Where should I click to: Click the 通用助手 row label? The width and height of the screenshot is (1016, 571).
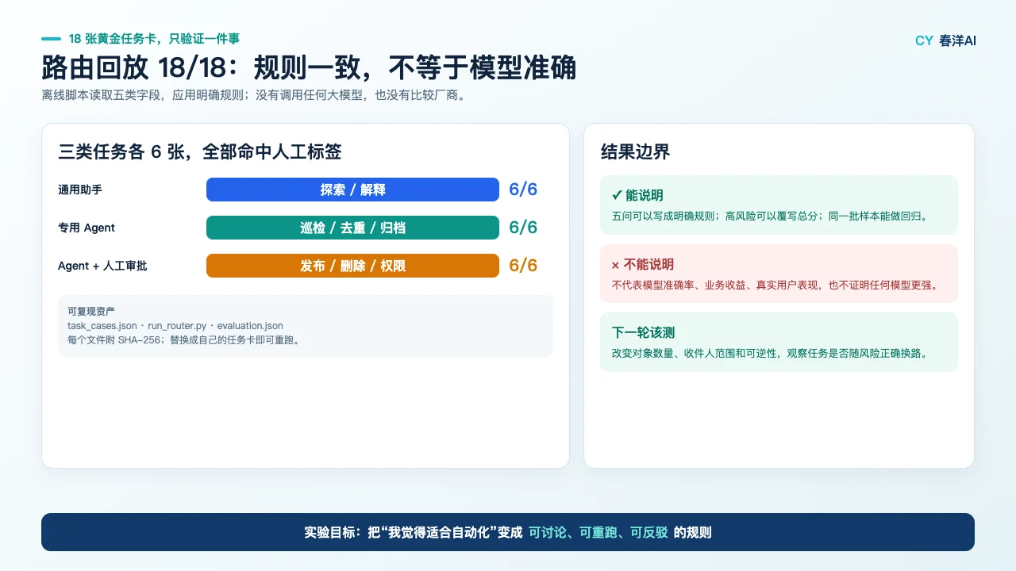click(80, 190)
